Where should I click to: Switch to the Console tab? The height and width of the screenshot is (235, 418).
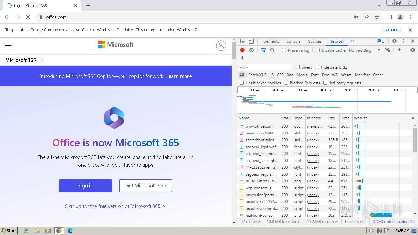293,41
